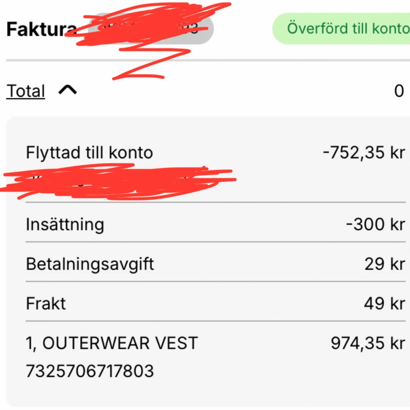Click the Insättning line item
The width and height of the screenshot is (410, 410).
coord(64,224)
